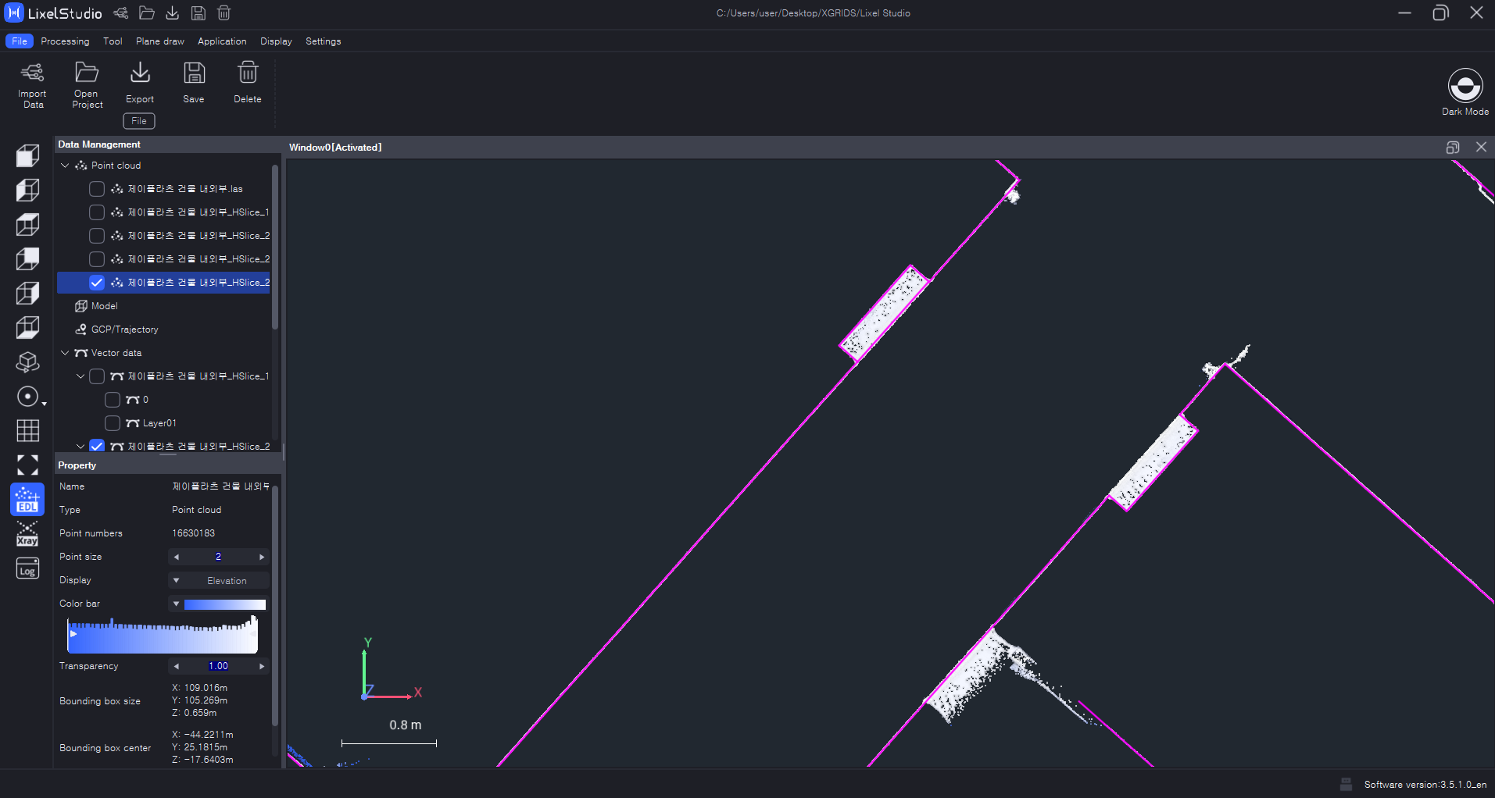Open Import Data from the File ribbon

[x=32, y=86]
